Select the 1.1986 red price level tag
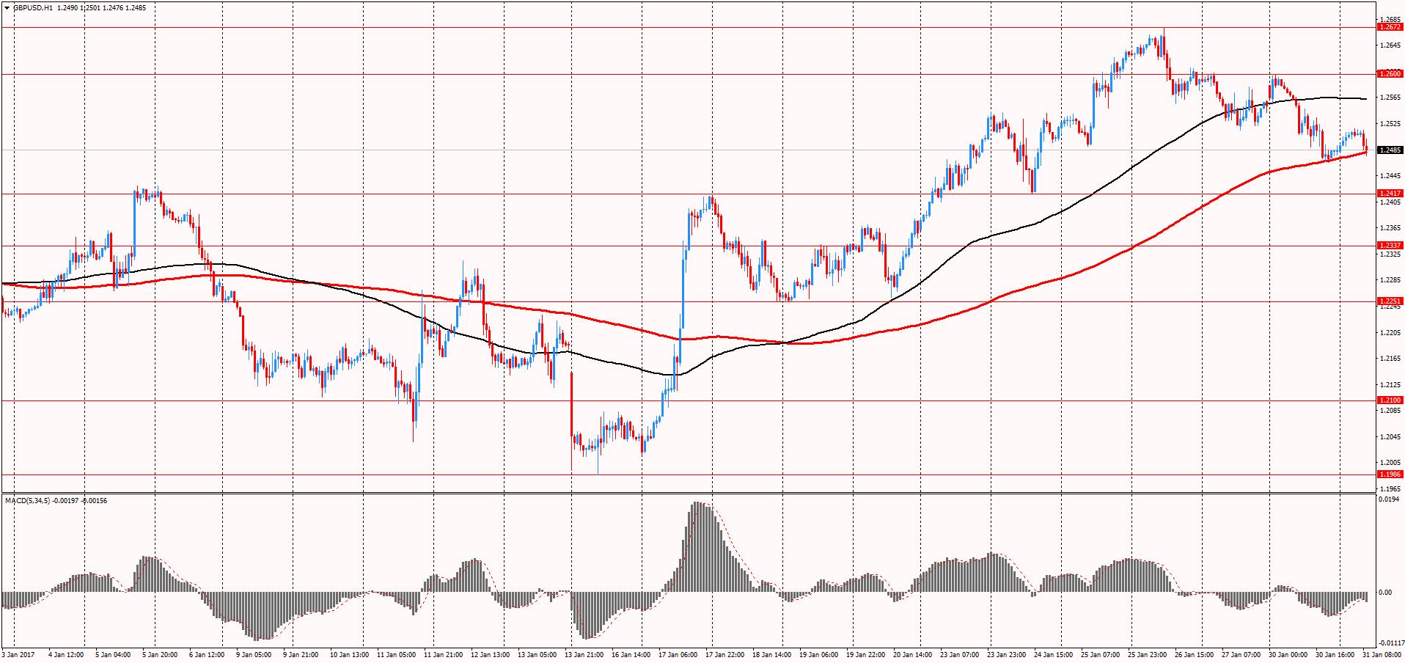This screenshot has height=663, width=1405. click(x=1390, y=475)
